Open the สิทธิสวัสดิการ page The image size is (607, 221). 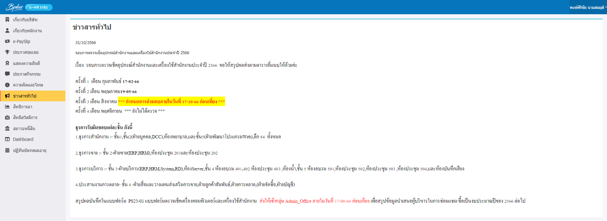33,118
